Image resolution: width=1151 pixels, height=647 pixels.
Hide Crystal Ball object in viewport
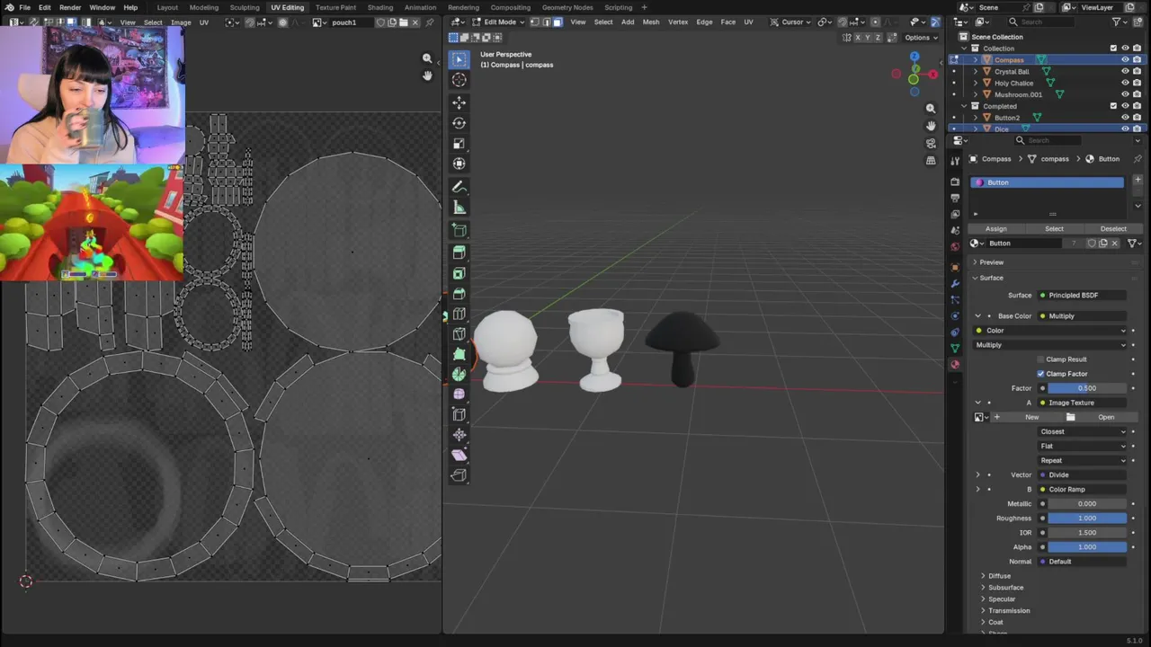pos(1124,71)
